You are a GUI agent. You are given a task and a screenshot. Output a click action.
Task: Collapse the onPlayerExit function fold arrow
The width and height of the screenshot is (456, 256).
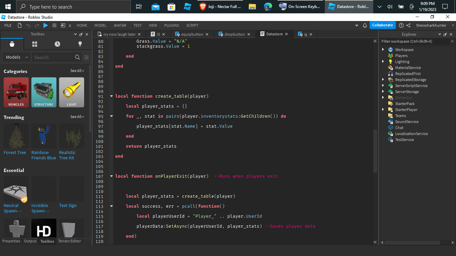coord(111,176)
